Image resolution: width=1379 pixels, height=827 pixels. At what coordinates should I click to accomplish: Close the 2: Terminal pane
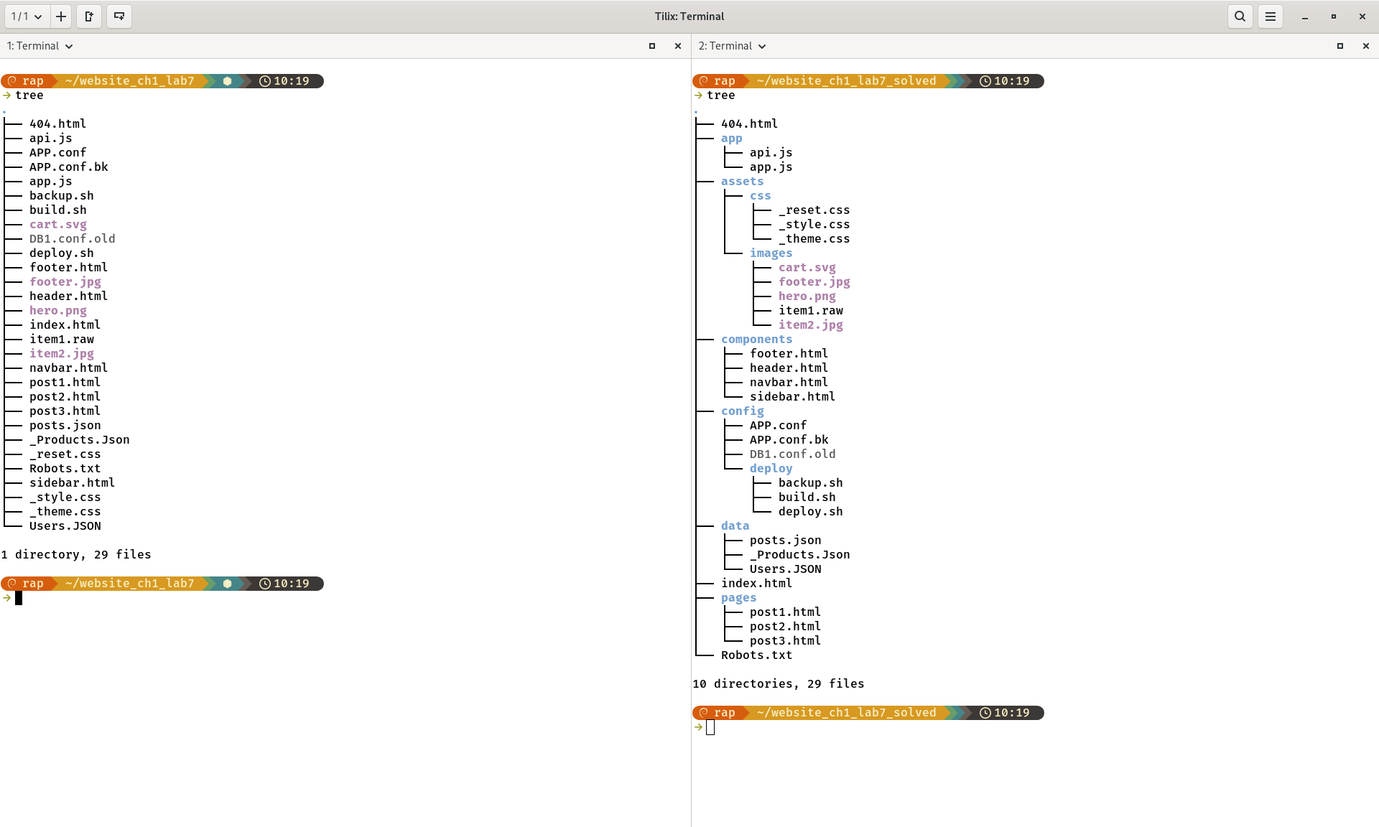pyautogui.click(x=1365, y=46)
